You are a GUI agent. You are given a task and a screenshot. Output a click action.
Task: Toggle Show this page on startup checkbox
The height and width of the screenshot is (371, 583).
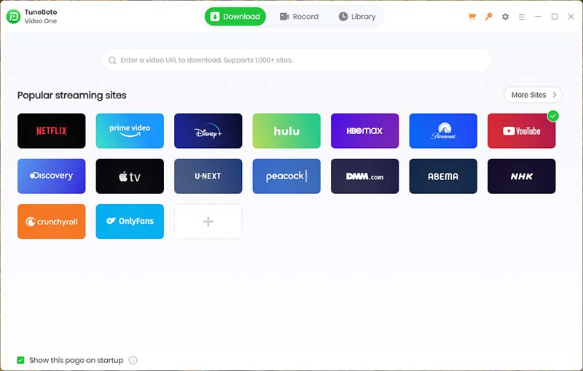tap(21, 360)
